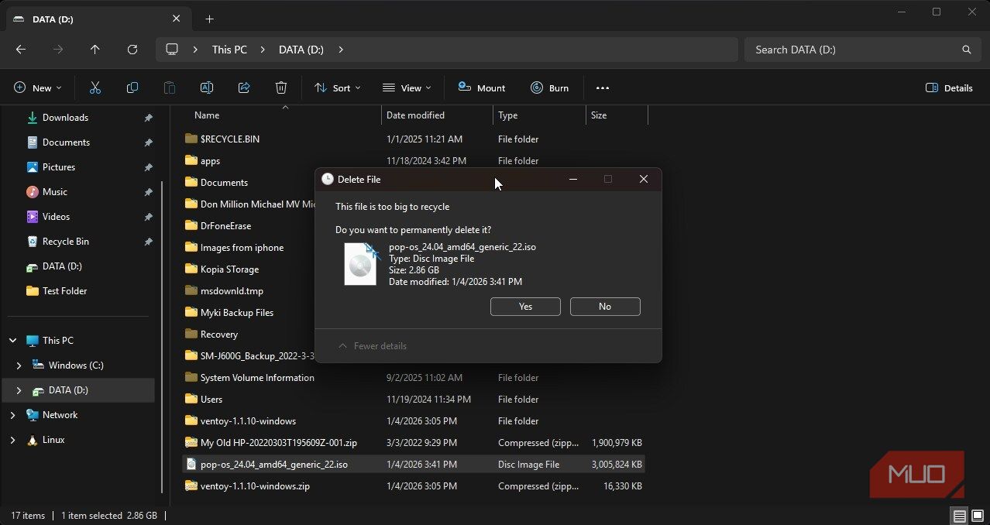This screenshot has height=525, width=990.
Task: Collapse dialog with Fewer details
Action: click(x=372, y=346)
